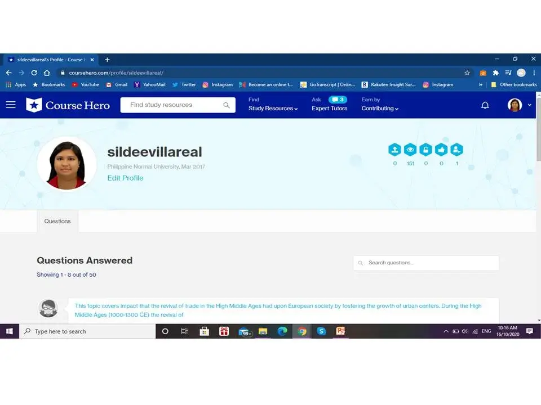The width and height of the screenshot is (541, 405).
Task: Go forward in browser
Action: click(21, 73)
